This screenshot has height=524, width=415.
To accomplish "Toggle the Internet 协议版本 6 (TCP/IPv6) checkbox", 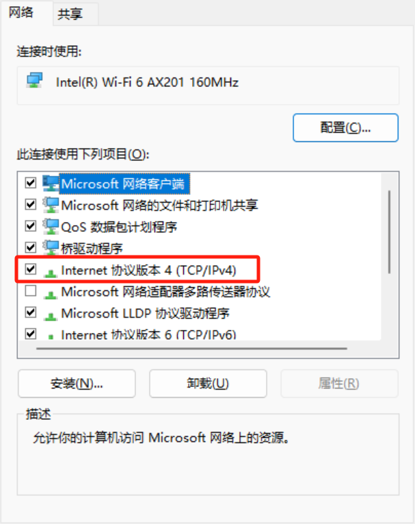I will 31,334.
